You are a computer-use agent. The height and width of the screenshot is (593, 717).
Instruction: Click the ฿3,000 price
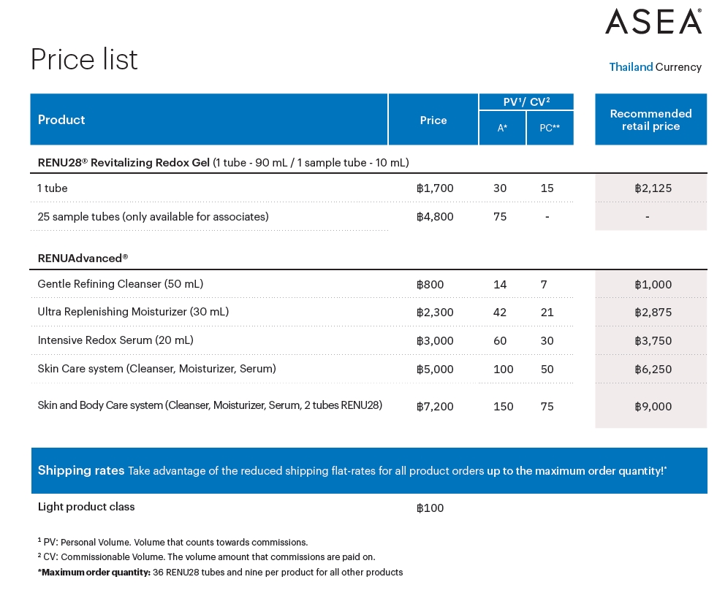(x=435, y=341)
